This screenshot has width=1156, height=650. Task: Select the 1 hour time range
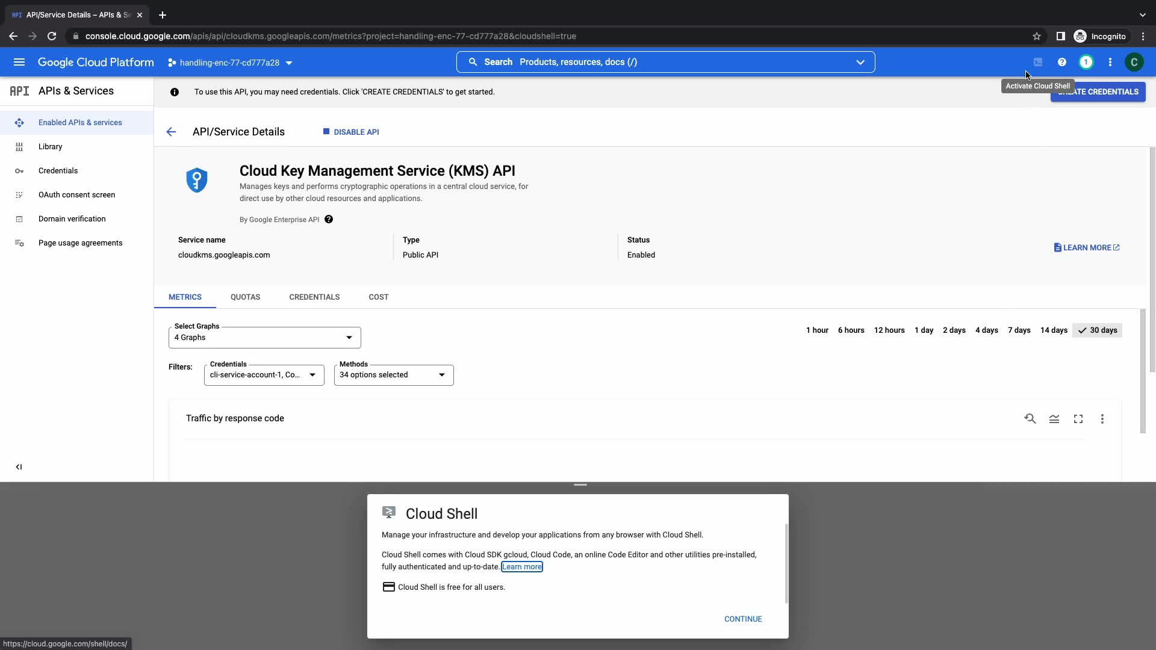click(817, 330)
